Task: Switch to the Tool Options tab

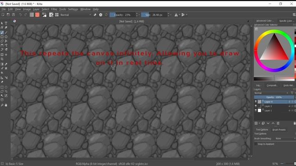Action: point(262,130)
